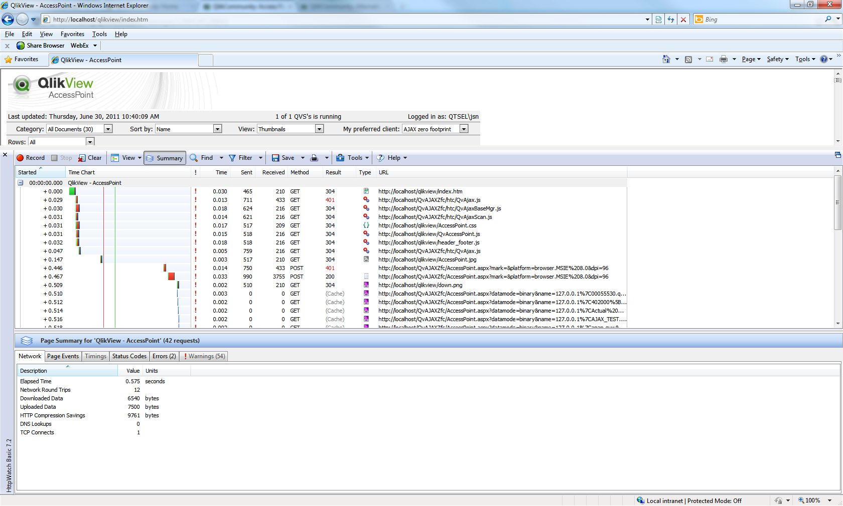Open the Sort by dropdown

[x=217, y=129]
